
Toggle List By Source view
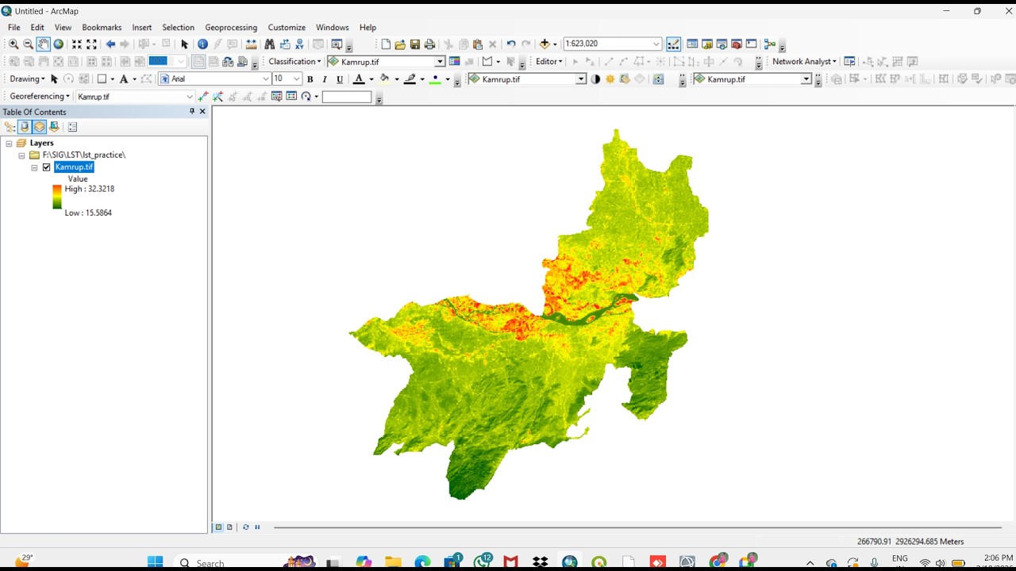25,127
